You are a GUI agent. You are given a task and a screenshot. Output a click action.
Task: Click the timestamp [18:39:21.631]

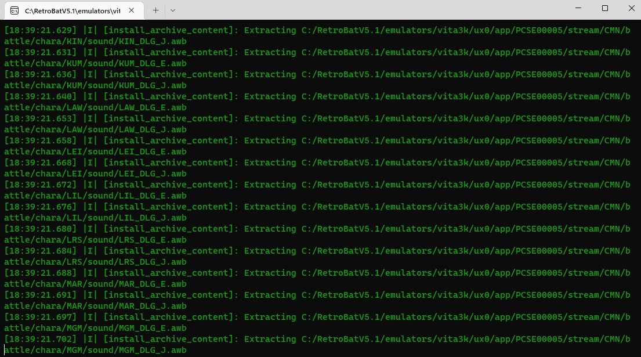tap(41, 52)
